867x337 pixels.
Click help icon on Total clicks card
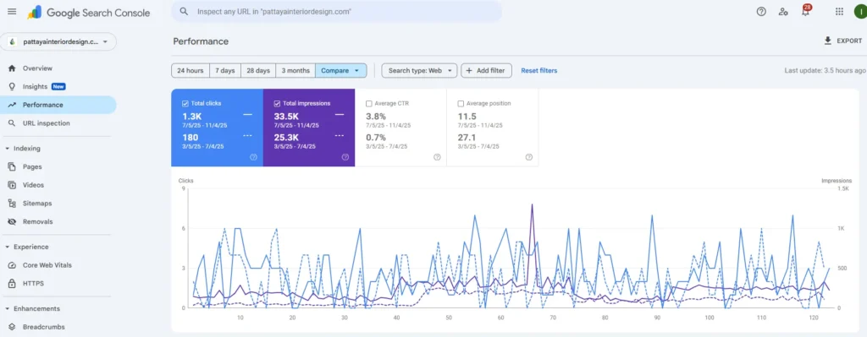pos(253,157)
